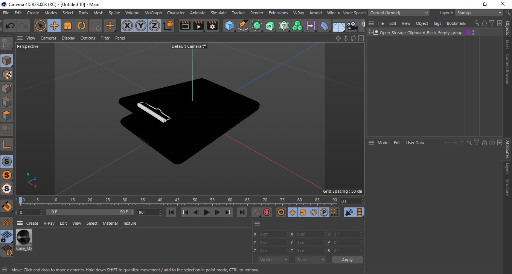Image resolution: width=512 pixels, height=274 pixels.
Task: Open the Simulate menu
Action: tap(219, 13)
